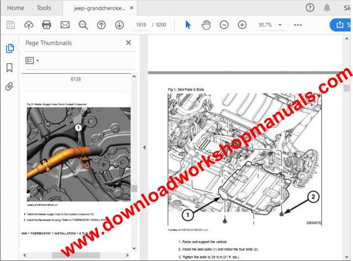Click the 'Fig 1: Skid Plate & Bolts' caption
This screenshot has height=261, width=353.
pos(186,89)
